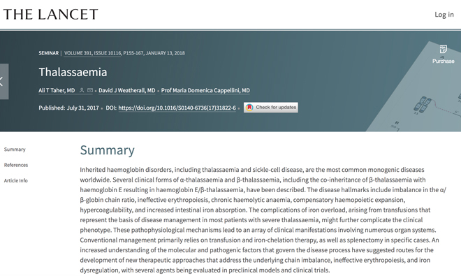Viewport: 461px width, 276px height.
Task: Open author Prof Maria Domenica Cappellini, MD
Action: pyautogui.click(x=205, y=90)
